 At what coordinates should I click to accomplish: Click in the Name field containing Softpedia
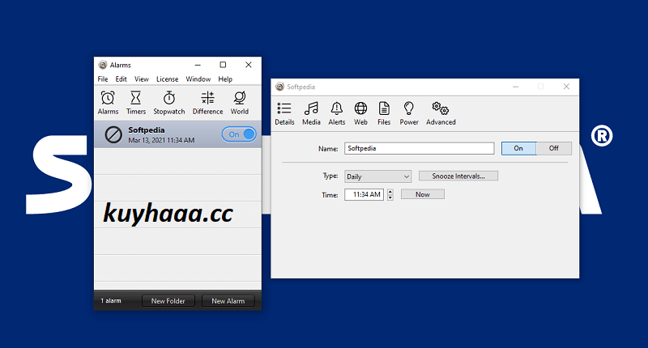(419, 148)
